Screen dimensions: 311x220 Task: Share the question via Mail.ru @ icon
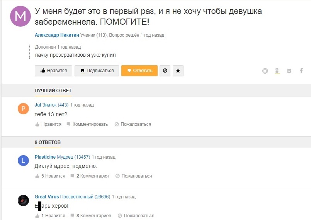pos(265,71)
